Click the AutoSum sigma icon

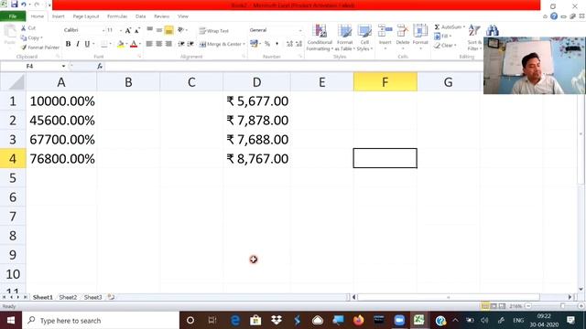(x=437, y=27)
